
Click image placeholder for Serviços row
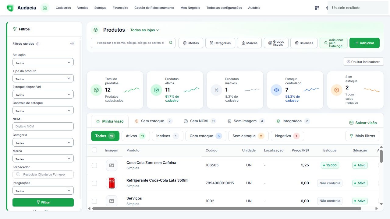coord(112,201)
